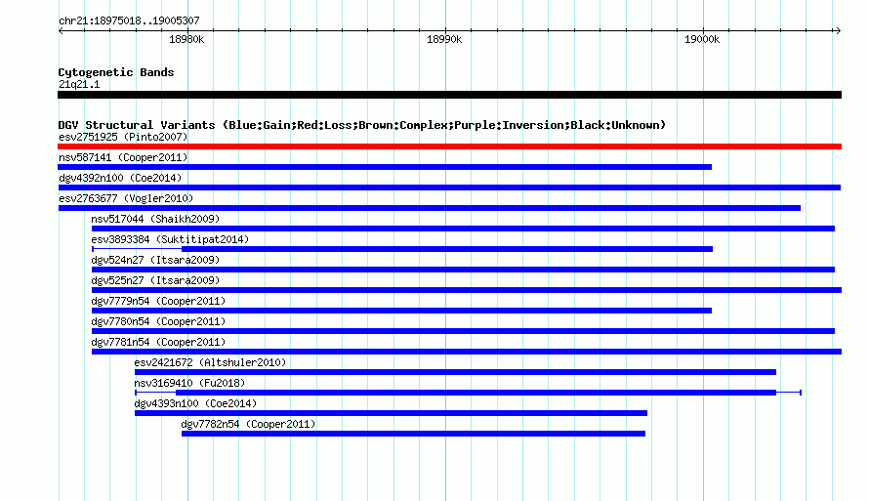Select the dgv7779n54 blue bar
This screenshot has height=501, width=869.
point(402,311)
